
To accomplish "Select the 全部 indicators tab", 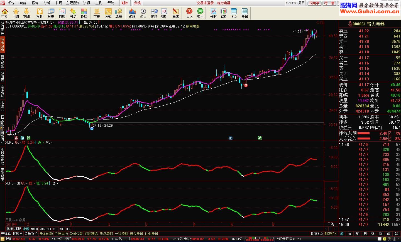I will click(x=26, y=229).
